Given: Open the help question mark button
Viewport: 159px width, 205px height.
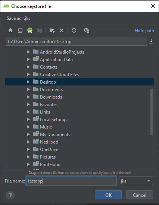Looking at the screenshot, I should [10, 195].
